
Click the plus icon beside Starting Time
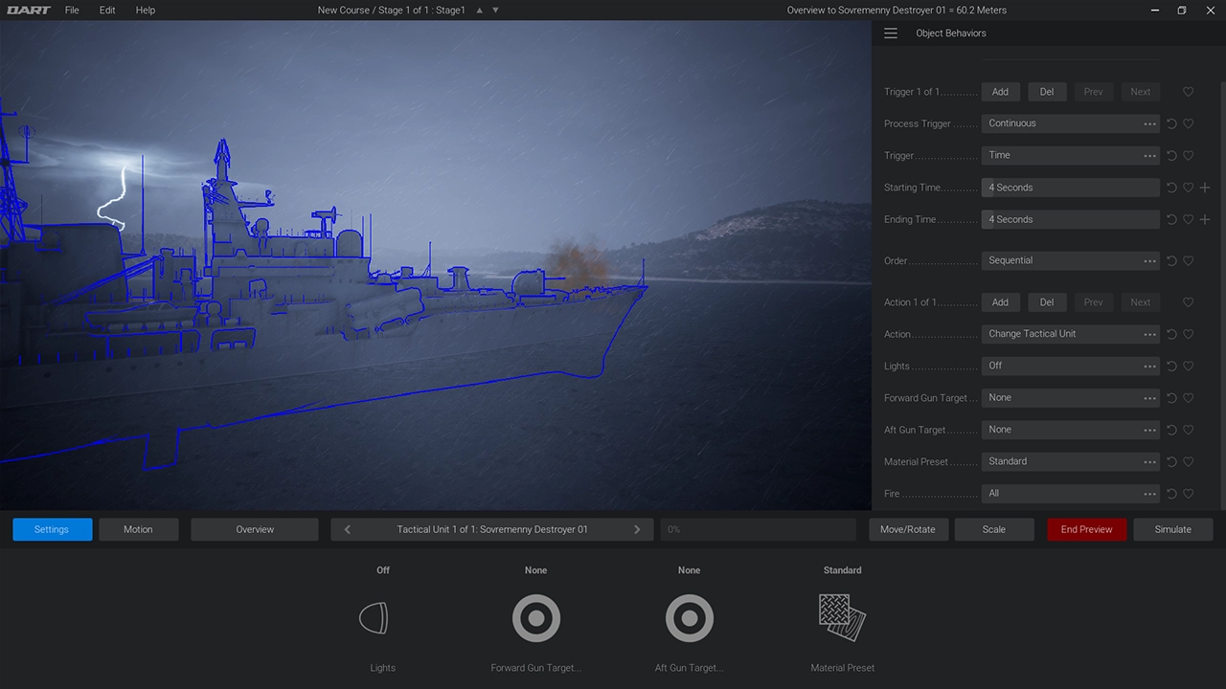click(1205, 188)
